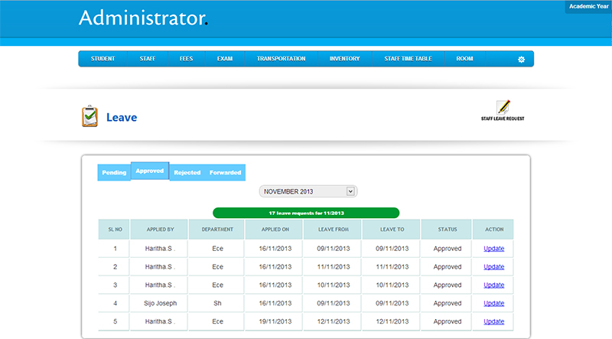Select the Approved tab

[x=150, y=171]
